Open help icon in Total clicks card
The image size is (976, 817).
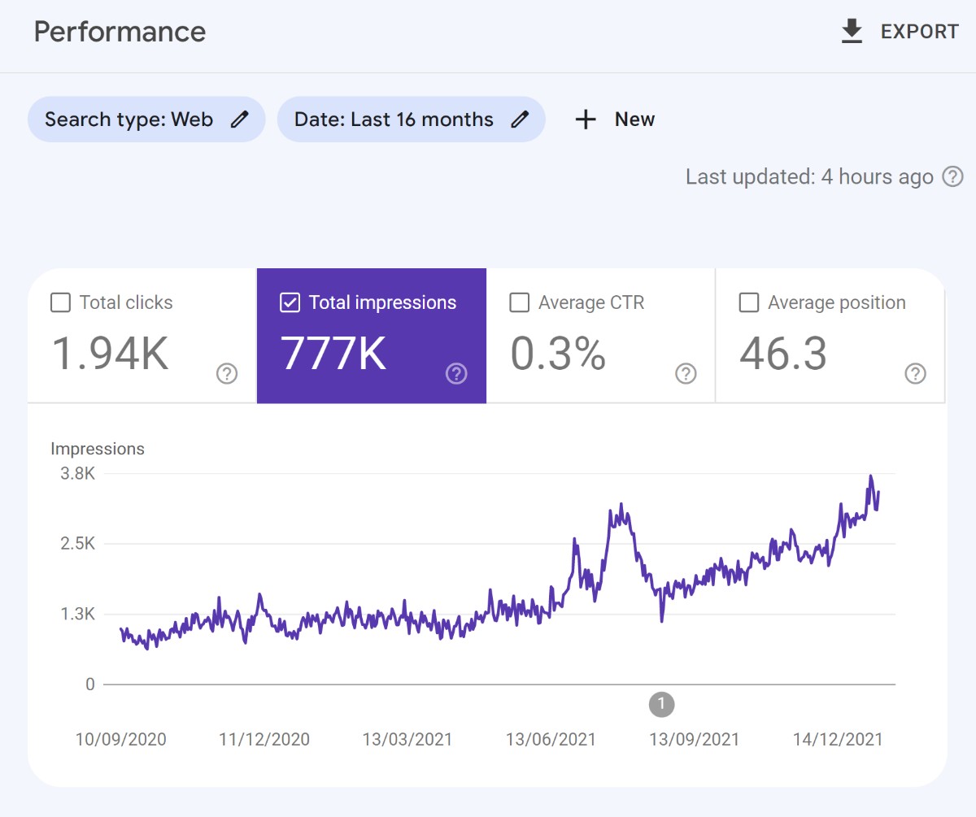227,373
